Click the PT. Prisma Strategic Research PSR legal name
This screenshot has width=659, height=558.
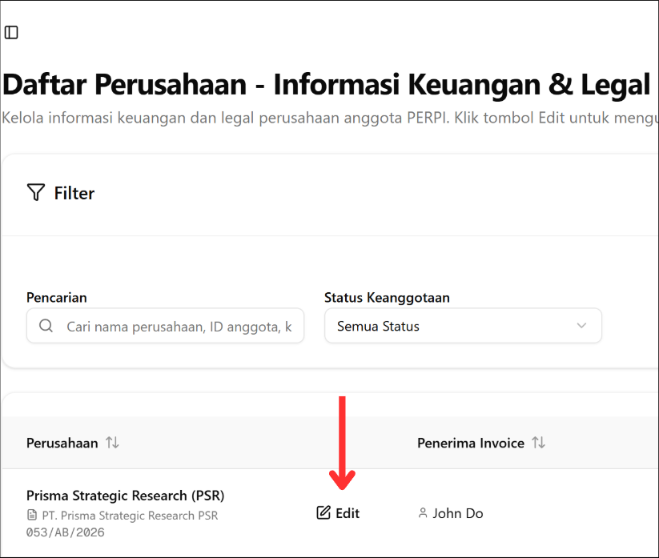tap(130, 516)
